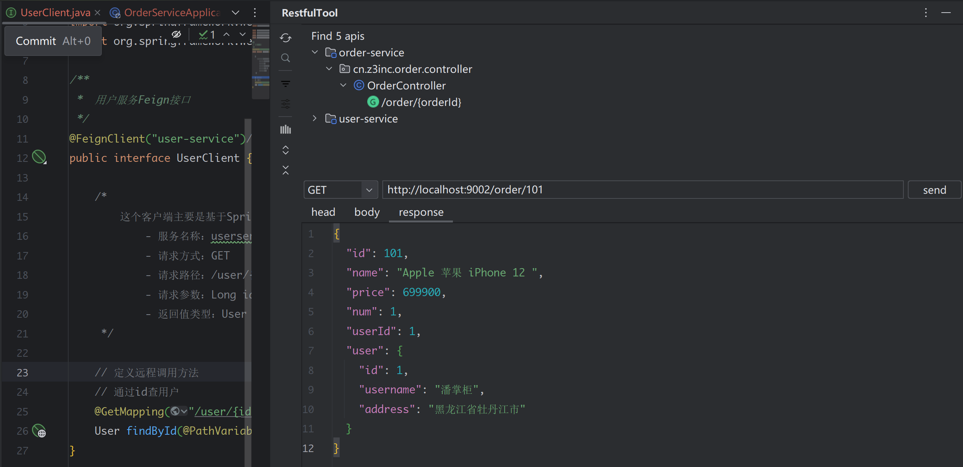Select the response tab

point(421,212)
